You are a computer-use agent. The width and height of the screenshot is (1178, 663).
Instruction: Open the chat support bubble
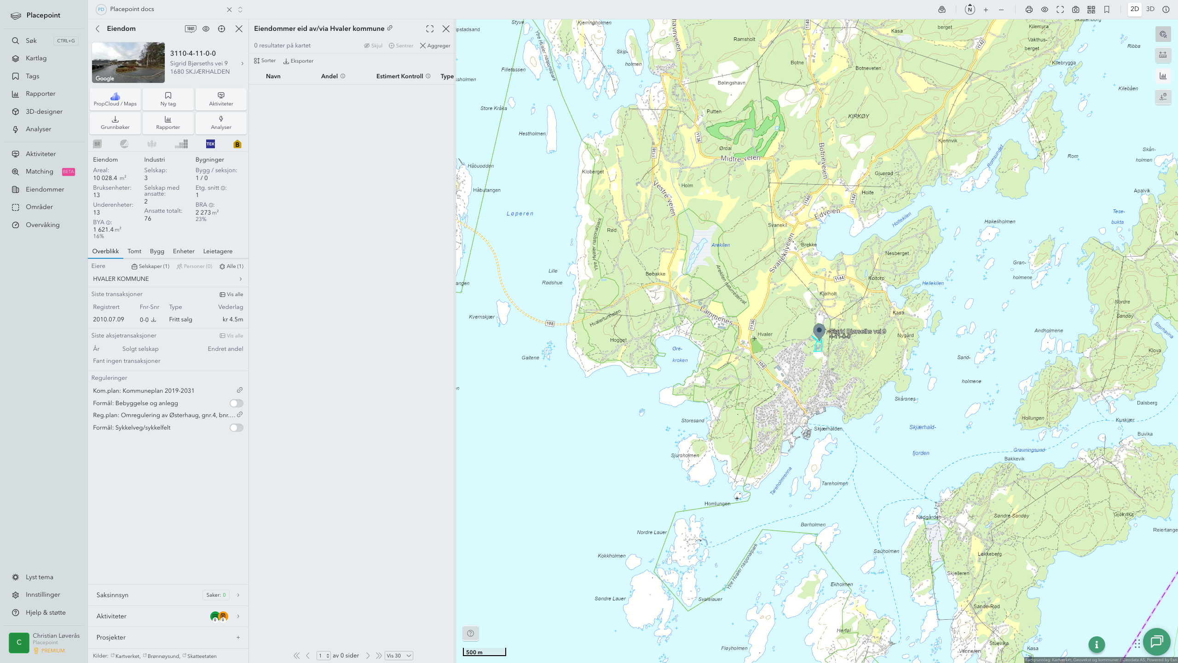1157,641
